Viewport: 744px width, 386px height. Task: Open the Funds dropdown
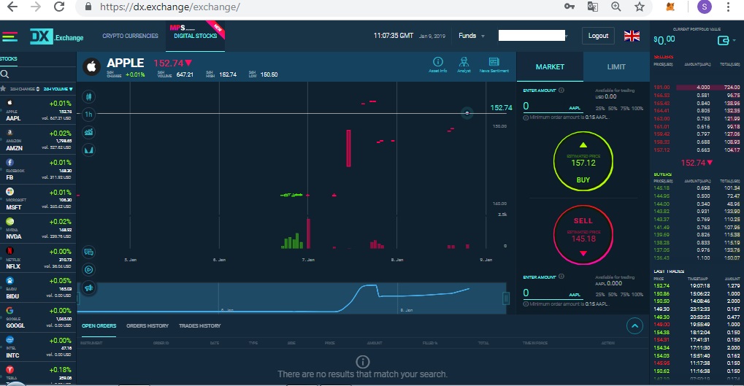[472, 36]
